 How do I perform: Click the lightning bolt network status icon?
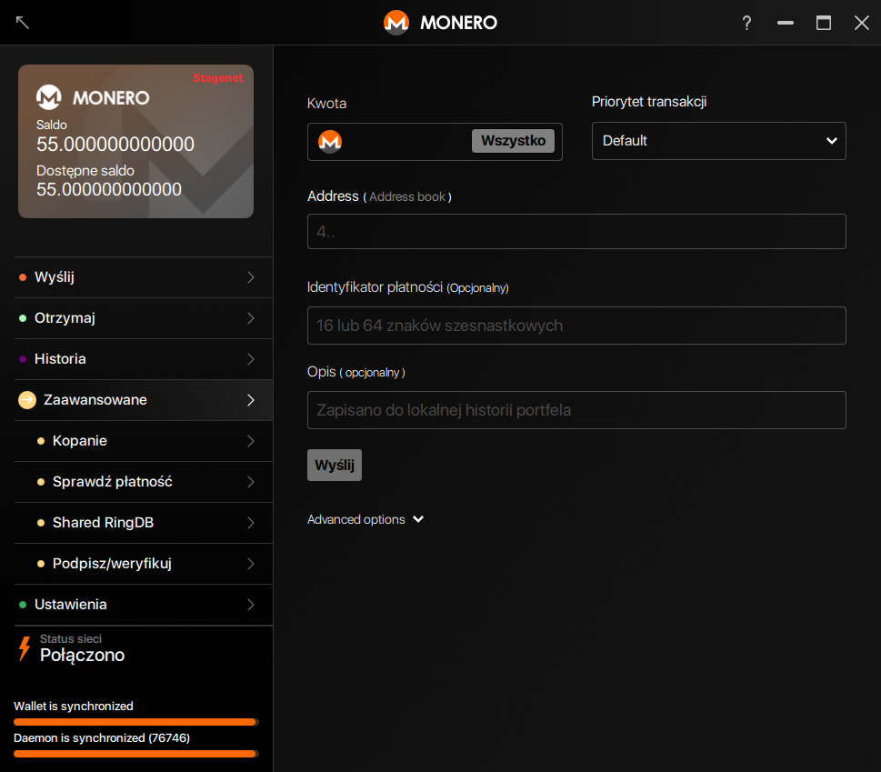[25, 648]
